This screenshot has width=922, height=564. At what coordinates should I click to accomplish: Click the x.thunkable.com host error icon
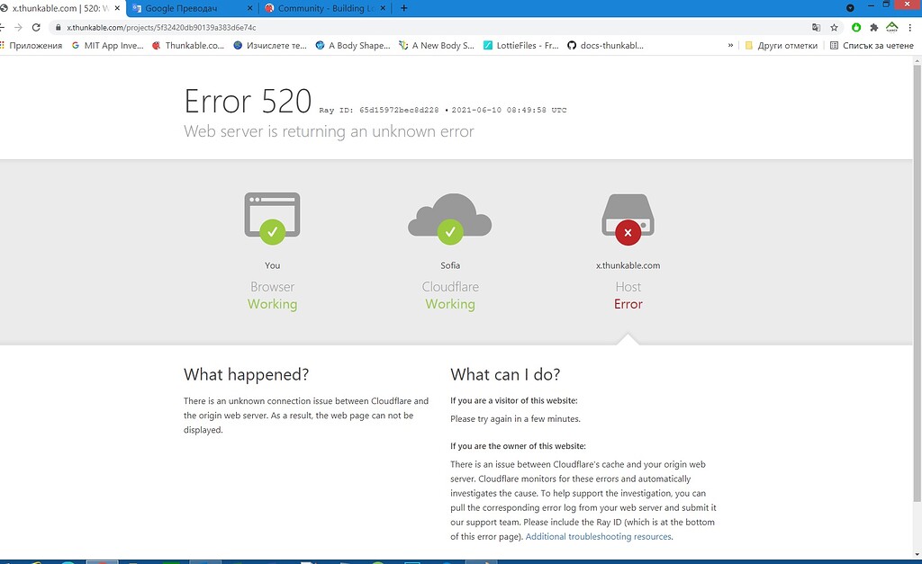tap(628, 216)
